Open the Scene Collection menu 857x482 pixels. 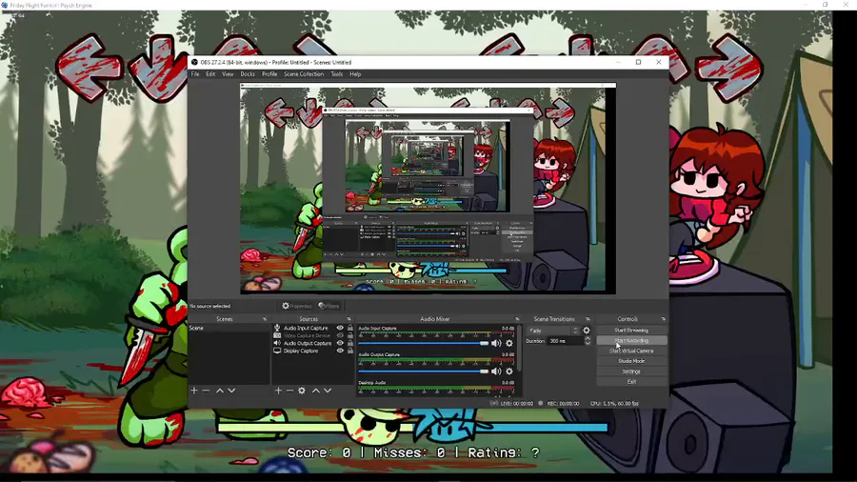tap(304, 73)
